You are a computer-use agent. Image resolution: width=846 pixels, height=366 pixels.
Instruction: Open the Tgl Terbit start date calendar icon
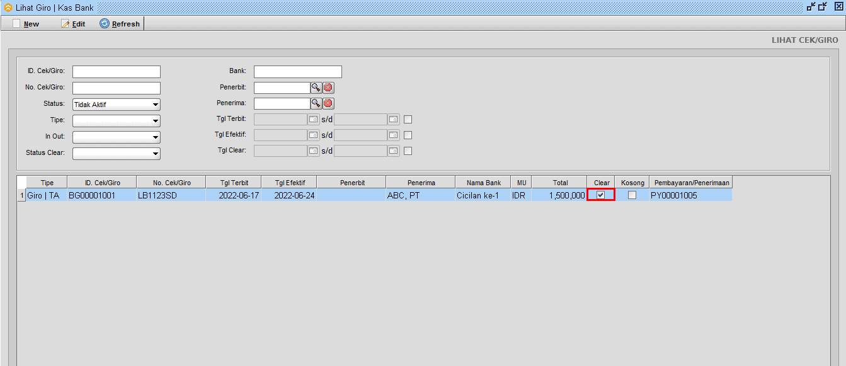313,119
